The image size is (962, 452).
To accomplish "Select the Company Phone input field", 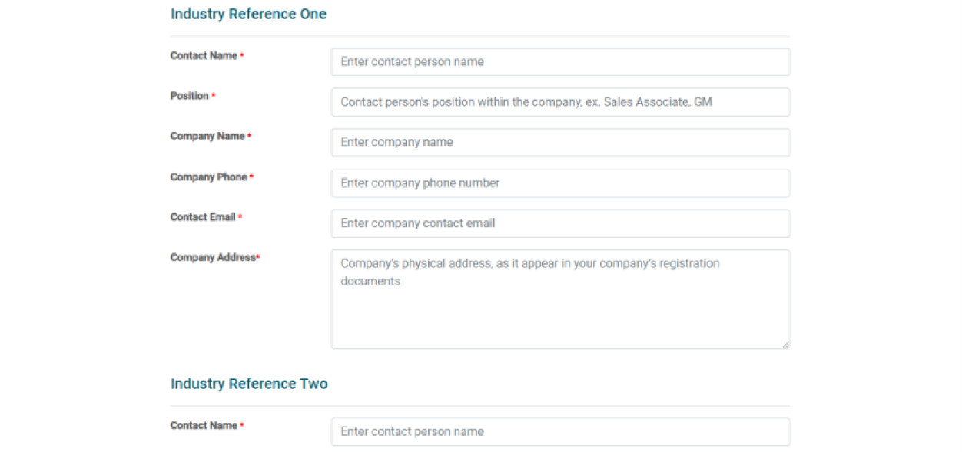I will 559,183.
